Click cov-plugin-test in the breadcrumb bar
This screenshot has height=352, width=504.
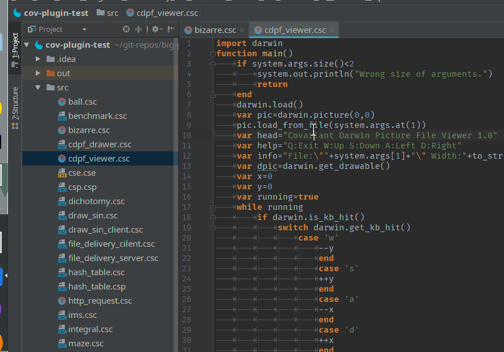56,13
